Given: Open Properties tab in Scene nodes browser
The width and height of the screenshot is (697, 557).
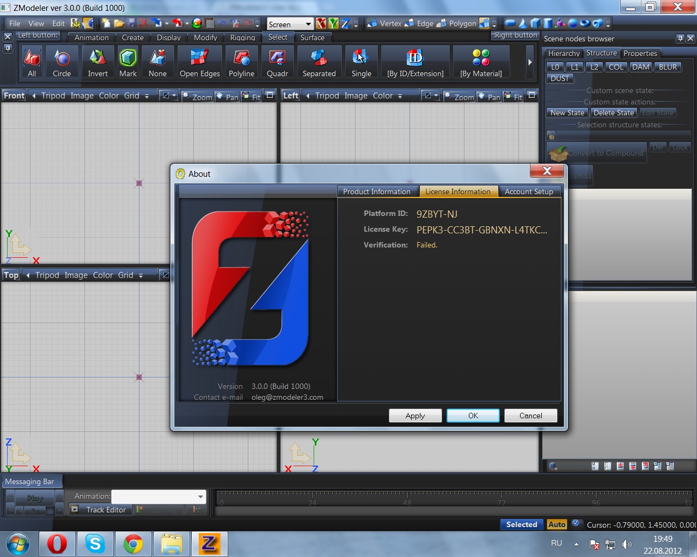Looking at the screenshot, I should click(640, 53).
